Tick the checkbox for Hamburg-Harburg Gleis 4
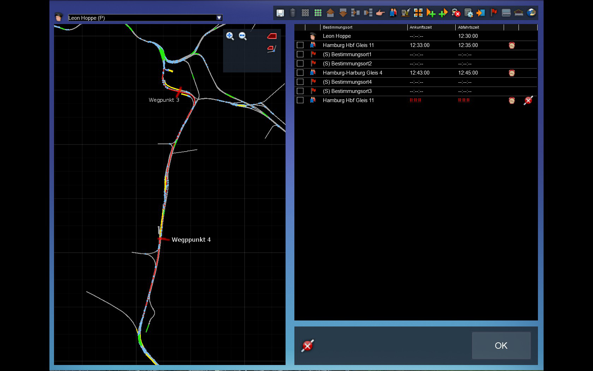Screen dimensions: 593x371 300,73
